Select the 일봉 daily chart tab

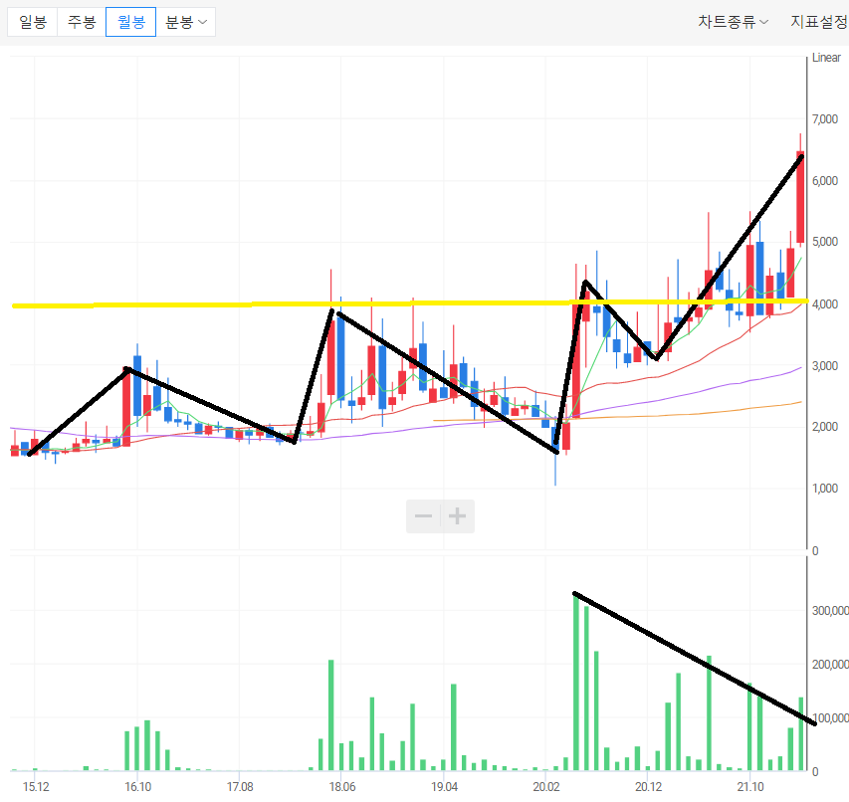pyautogui.click(x=33, y=22)
